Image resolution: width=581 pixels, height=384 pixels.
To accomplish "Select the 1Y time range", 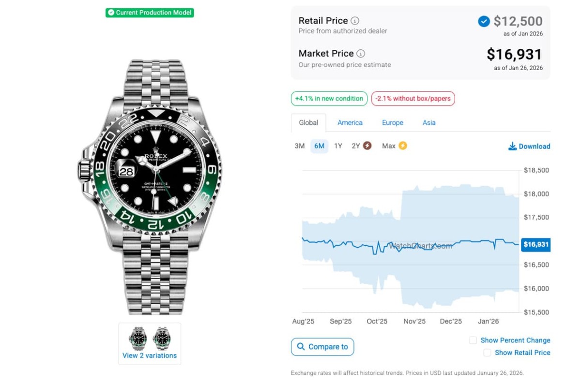I will click(338, 146).
